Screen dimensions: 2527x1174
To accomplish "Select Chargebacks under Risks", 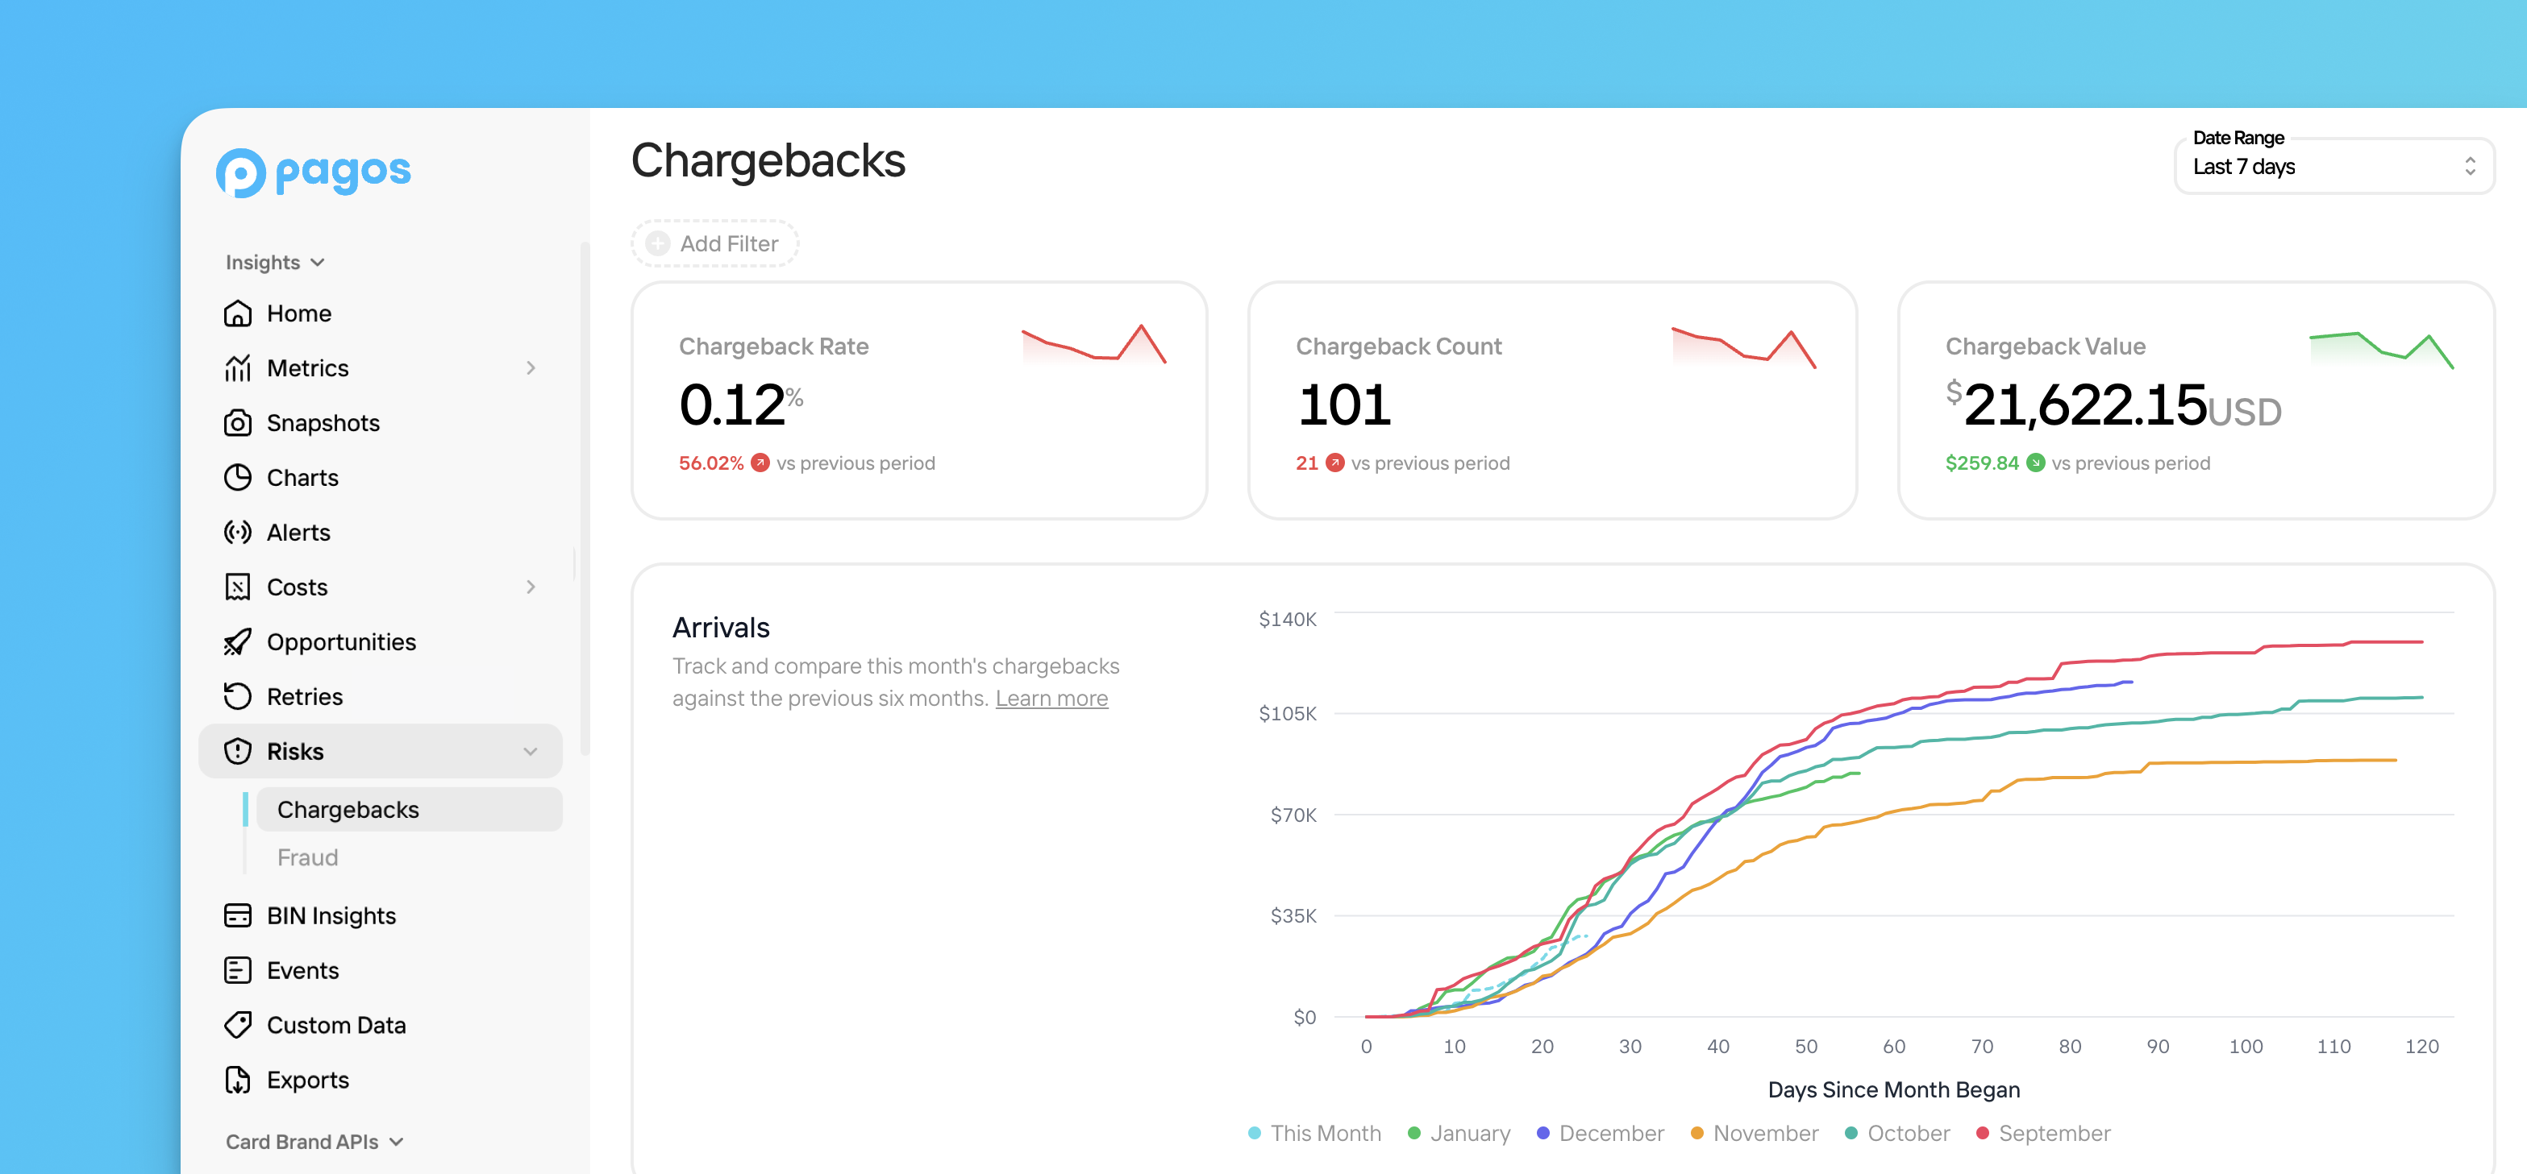I will click(409, 811).
